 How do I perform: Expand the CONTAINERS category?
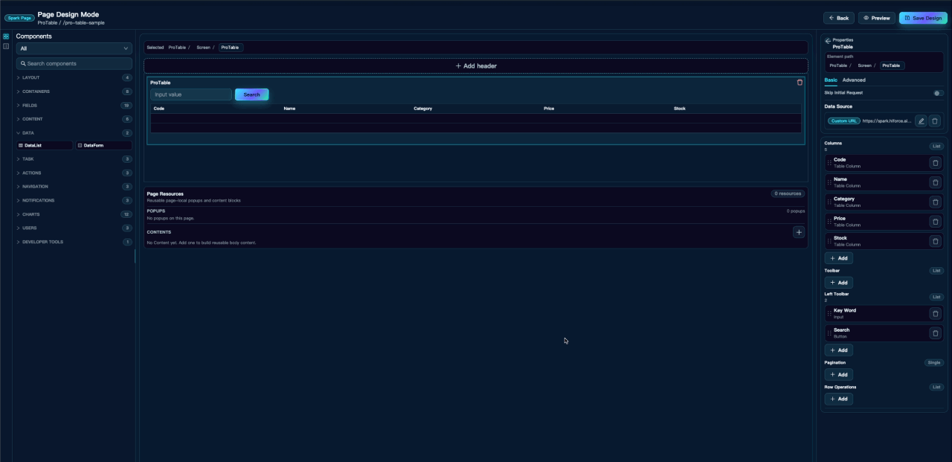coord(74,92)
